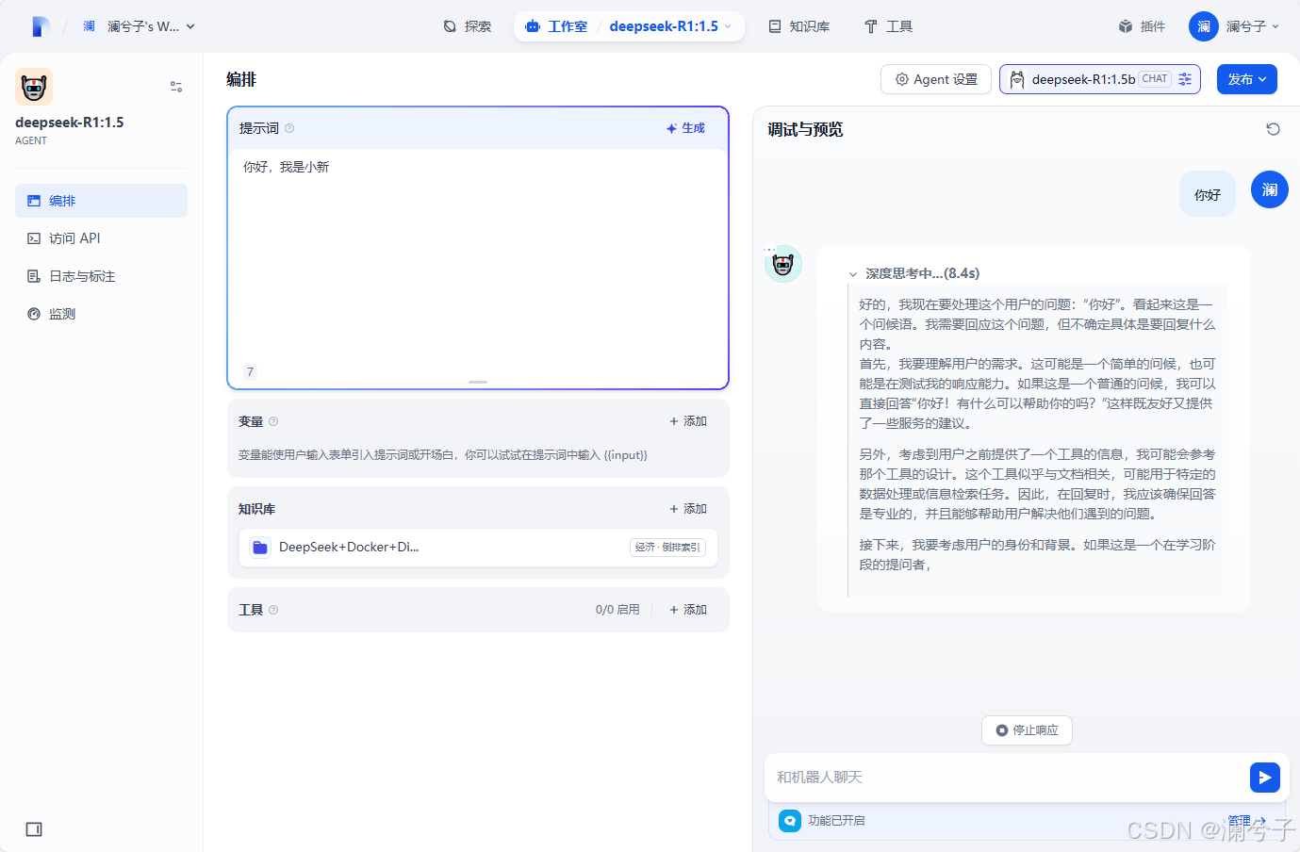Click 停止响应 to stop generation
This screenshot has width=1300, height=852.
click(1027, 730)
